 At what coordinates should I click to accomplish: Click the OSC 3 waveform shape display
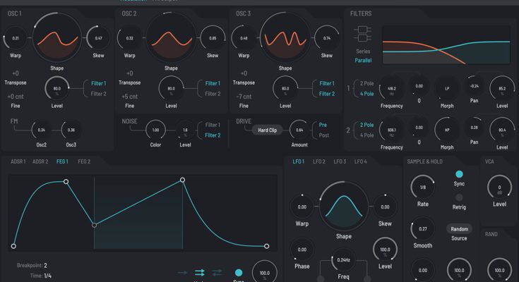(285, 39)
